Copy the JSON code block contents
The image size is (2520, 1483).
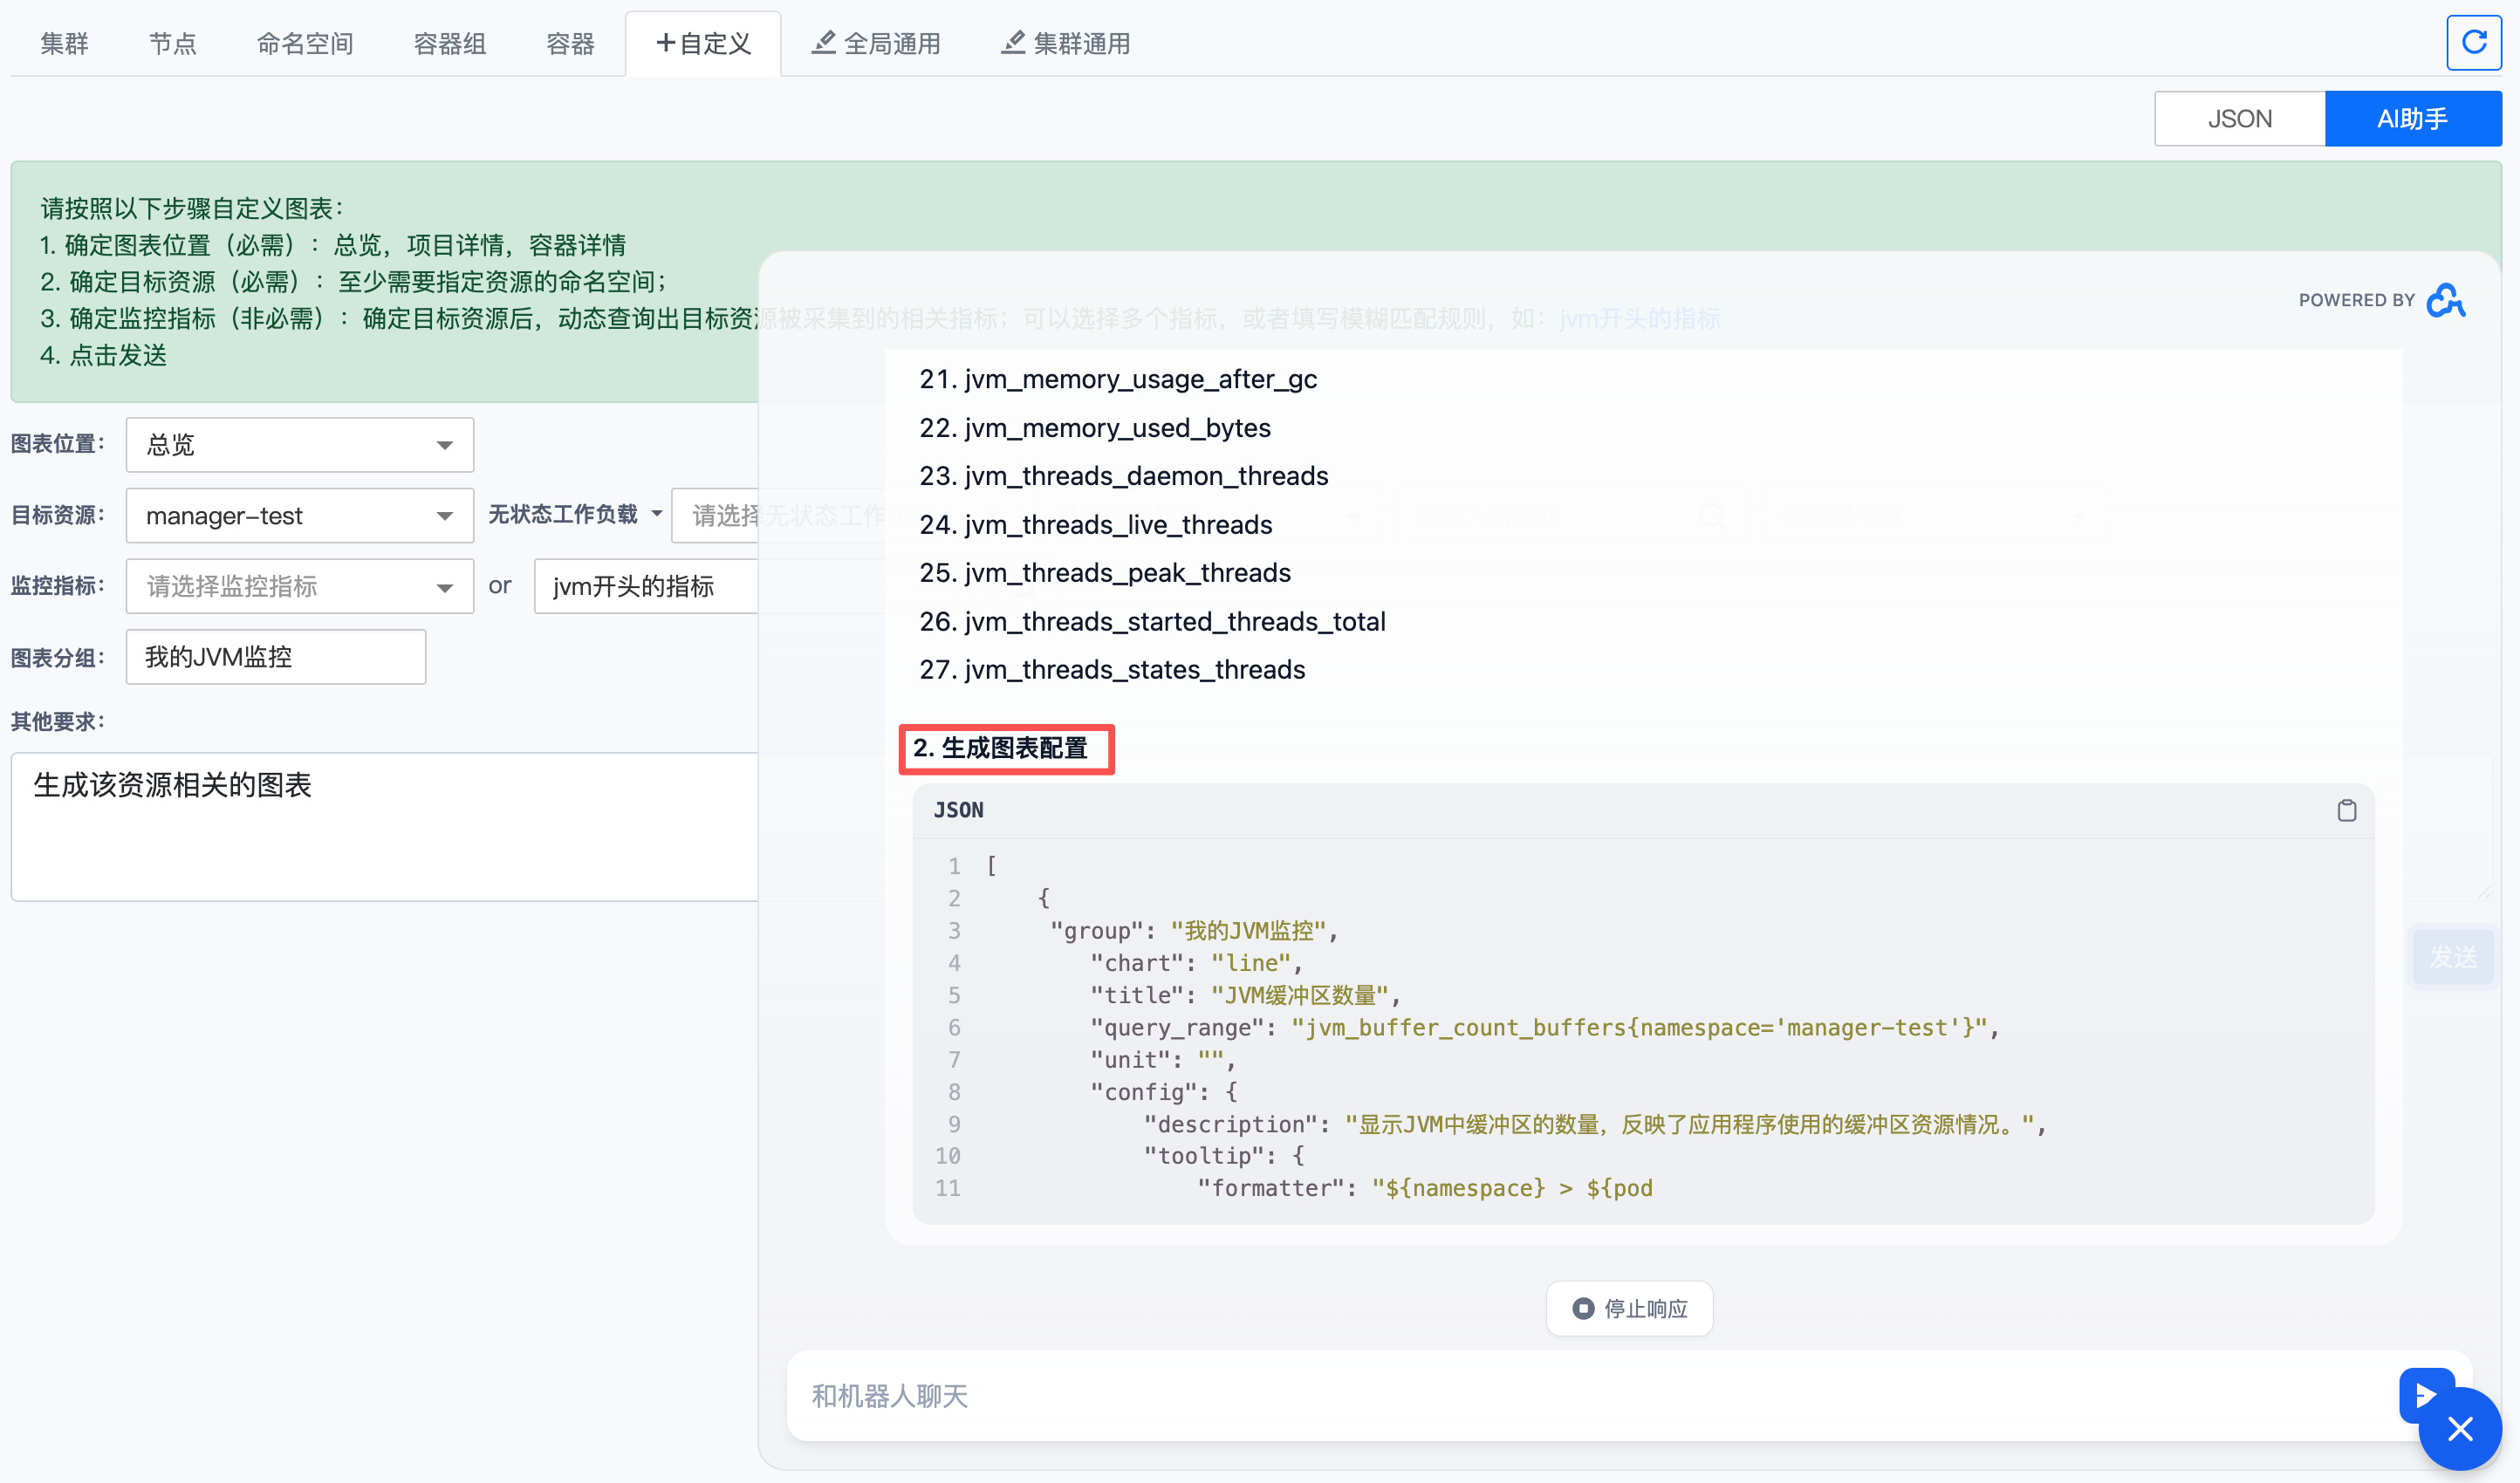click(x=2346, y=810)
